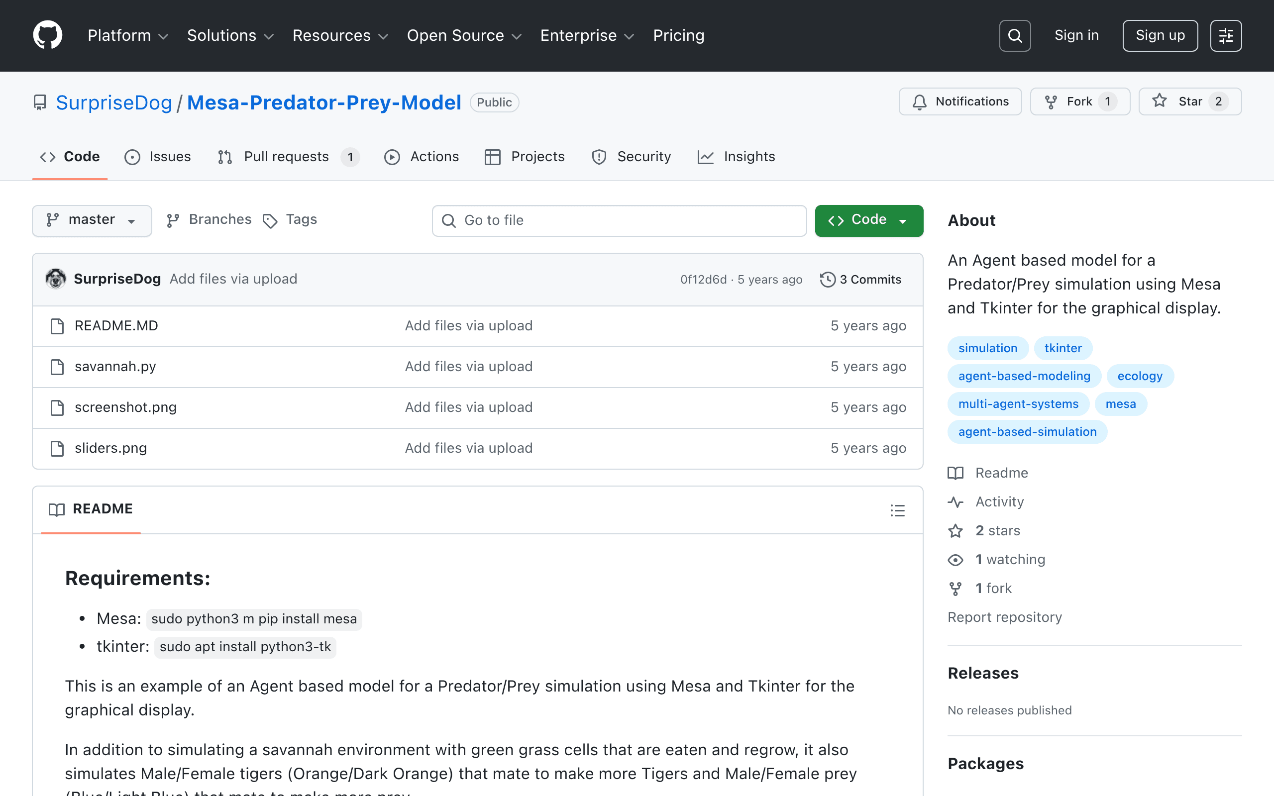Click the Star icon to star the repository

[1159, 101]
